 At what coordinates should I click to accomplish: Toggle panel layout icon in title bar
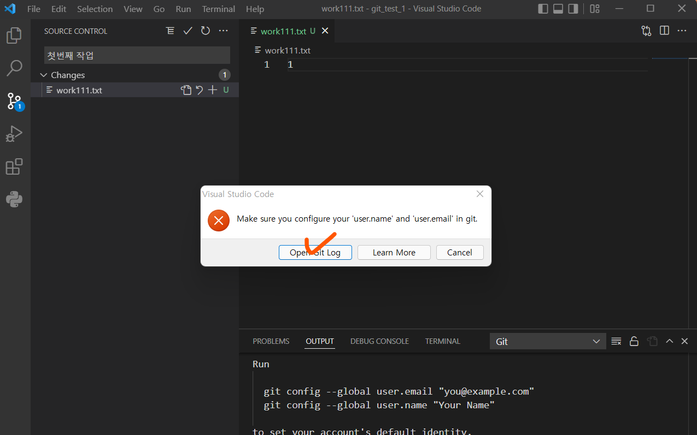[558, 9]
